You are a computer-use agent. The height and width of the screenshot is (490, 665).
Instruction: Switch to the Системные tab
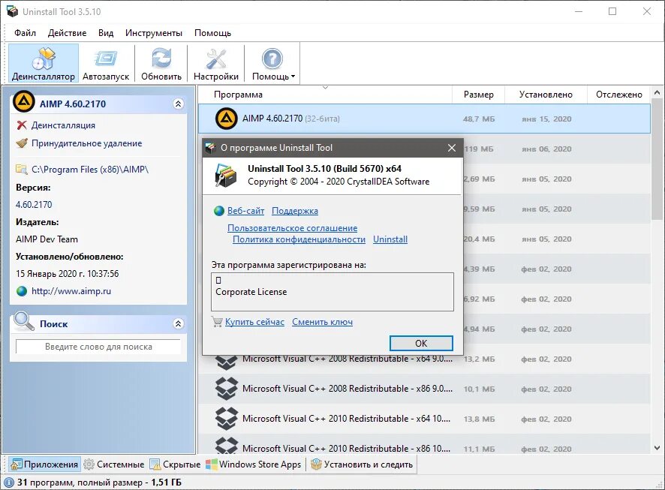point(113,464)
